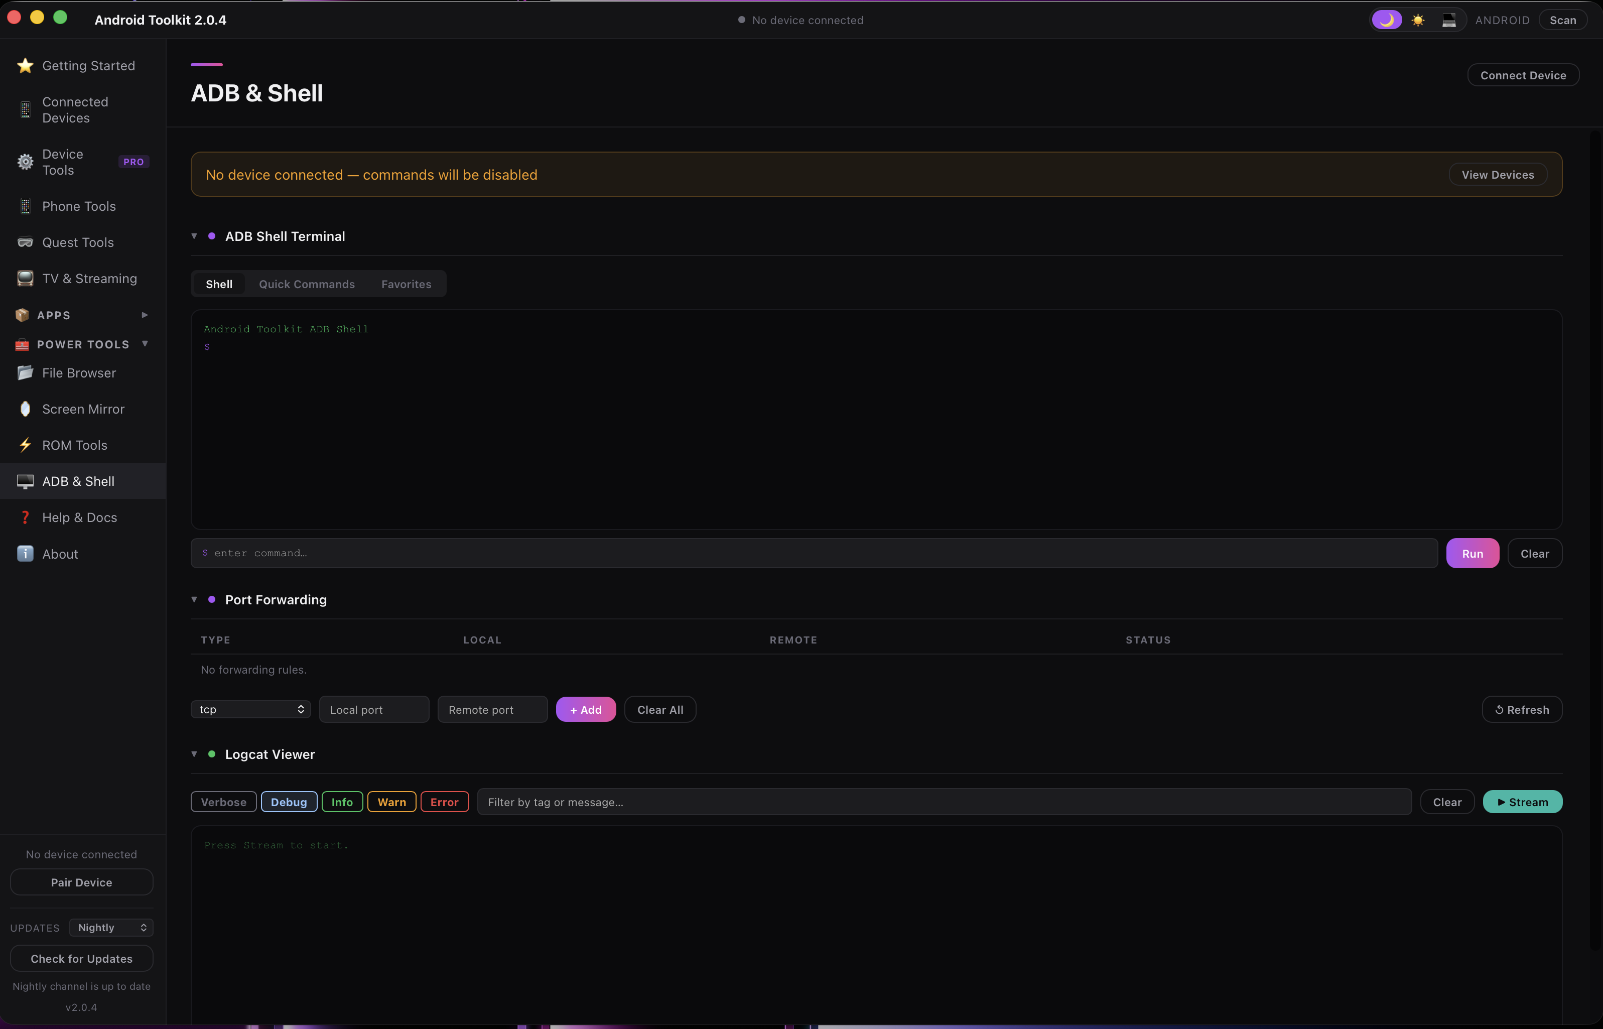1603x1029 pixels.
Task: Click the enter command input field
Action: click(x=814, y=553)
